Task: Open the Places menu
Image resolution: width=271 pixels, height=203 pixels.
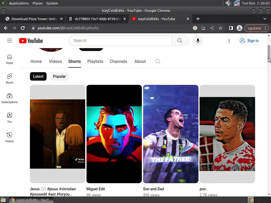Action: [38, 3]
